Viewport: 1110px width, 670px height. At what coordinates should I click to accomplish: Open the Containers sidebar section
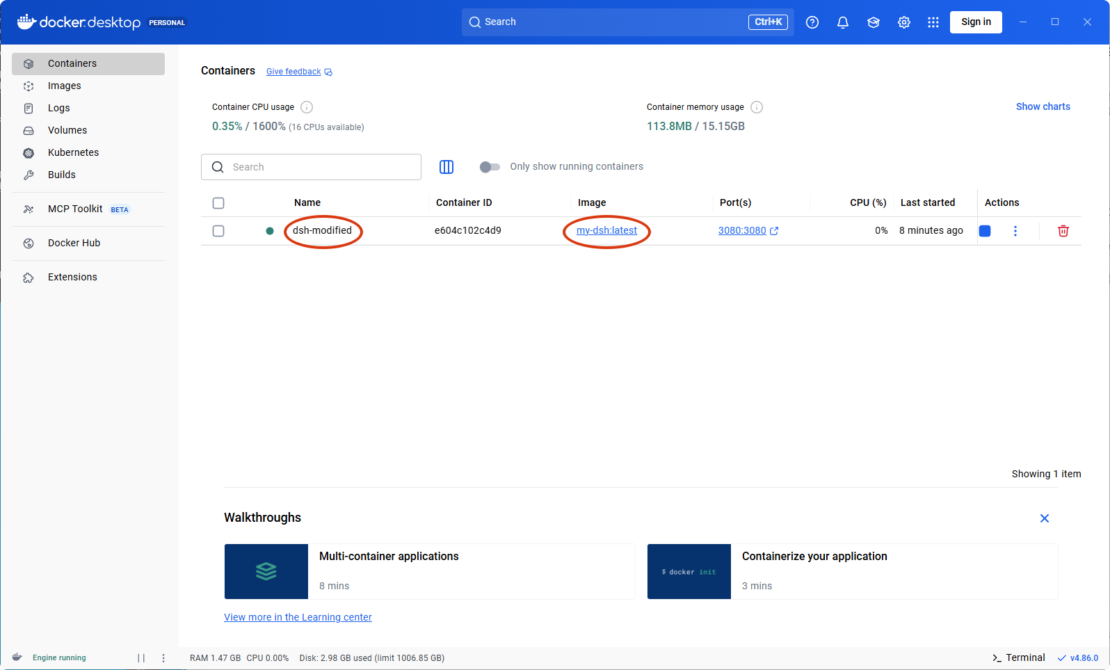pyautogui.click(x=88, y=63)
